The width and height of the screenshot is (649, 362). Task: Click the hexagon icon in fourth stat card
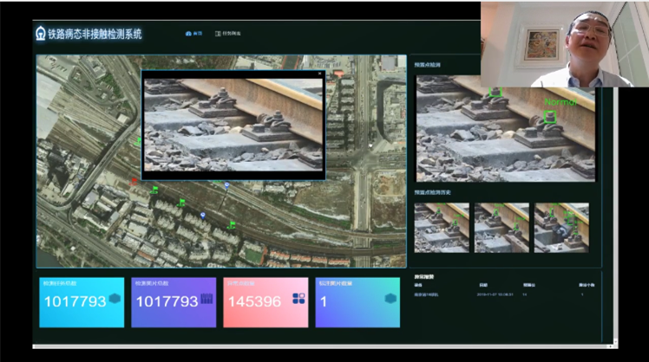point(390,299)
